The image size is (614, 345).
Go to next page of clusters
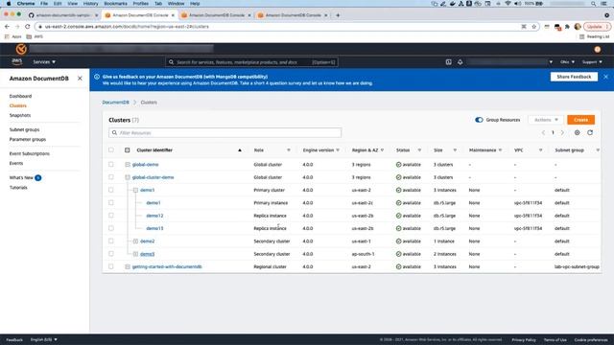point(562,132)
